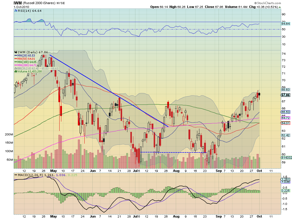This screenshot has height=219, width=292.
Task: Click the dashed blue support line near 60
Action: [x=173, y=152]
